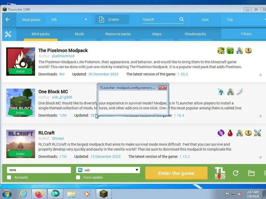Click One Block MC's feather category icon

pyautogui.click(x=239, y=92)
